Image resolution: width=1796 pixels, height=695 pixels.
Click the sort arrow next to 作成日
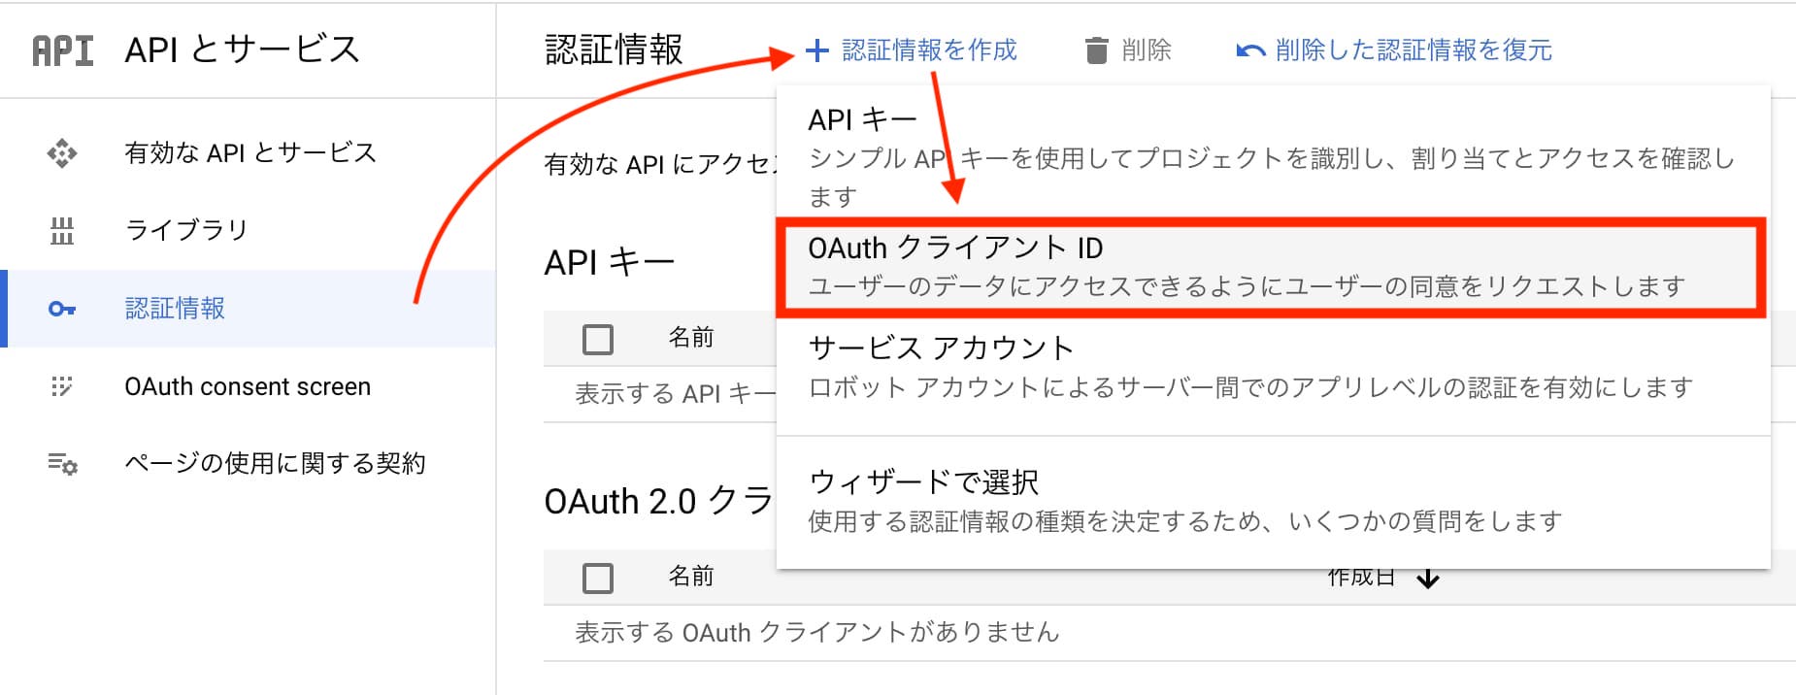tap(1427, 579)
